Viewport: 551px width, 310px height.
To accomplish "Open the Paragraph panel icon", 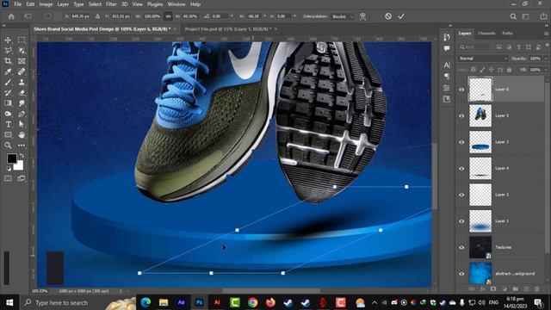I will pos(447,77).
